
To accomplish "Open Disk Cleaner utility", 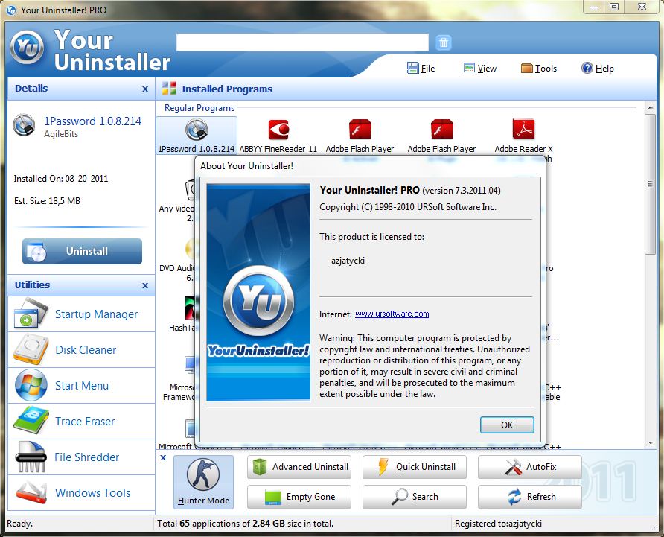I will click(81, 349).
